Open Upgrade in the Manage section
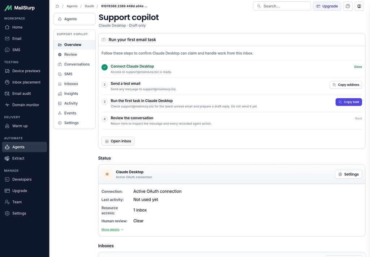The image size is (370, 257). coord(25,191)
